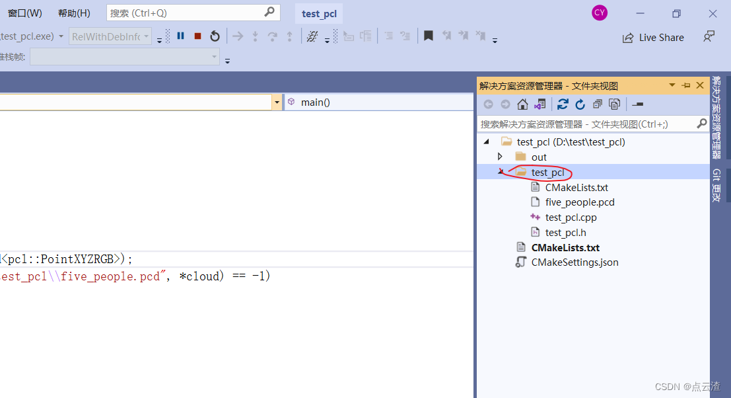
Task: Open the 帮助(H) menu
Action: tap(74, 13)
